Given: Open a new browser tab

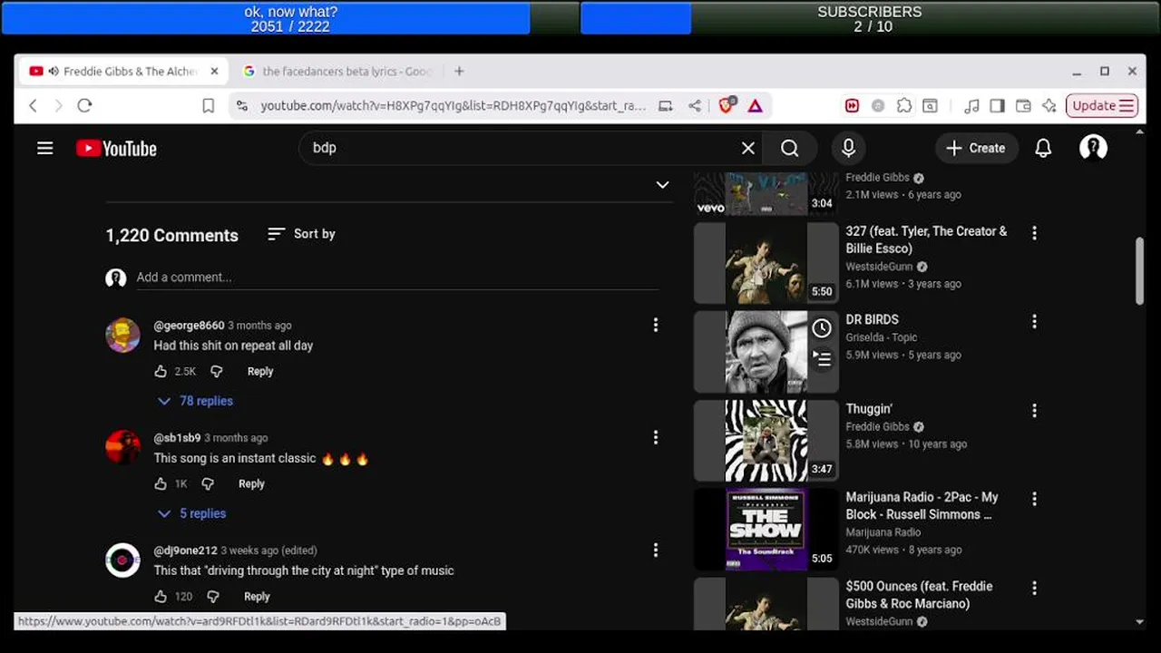Looking at the screenshot, I should click(459, 72).
